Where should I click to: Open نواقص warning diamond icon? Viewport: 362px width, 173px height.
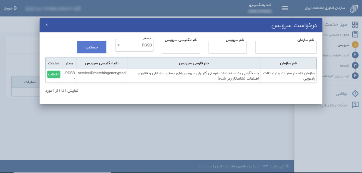tap(355, 94)
